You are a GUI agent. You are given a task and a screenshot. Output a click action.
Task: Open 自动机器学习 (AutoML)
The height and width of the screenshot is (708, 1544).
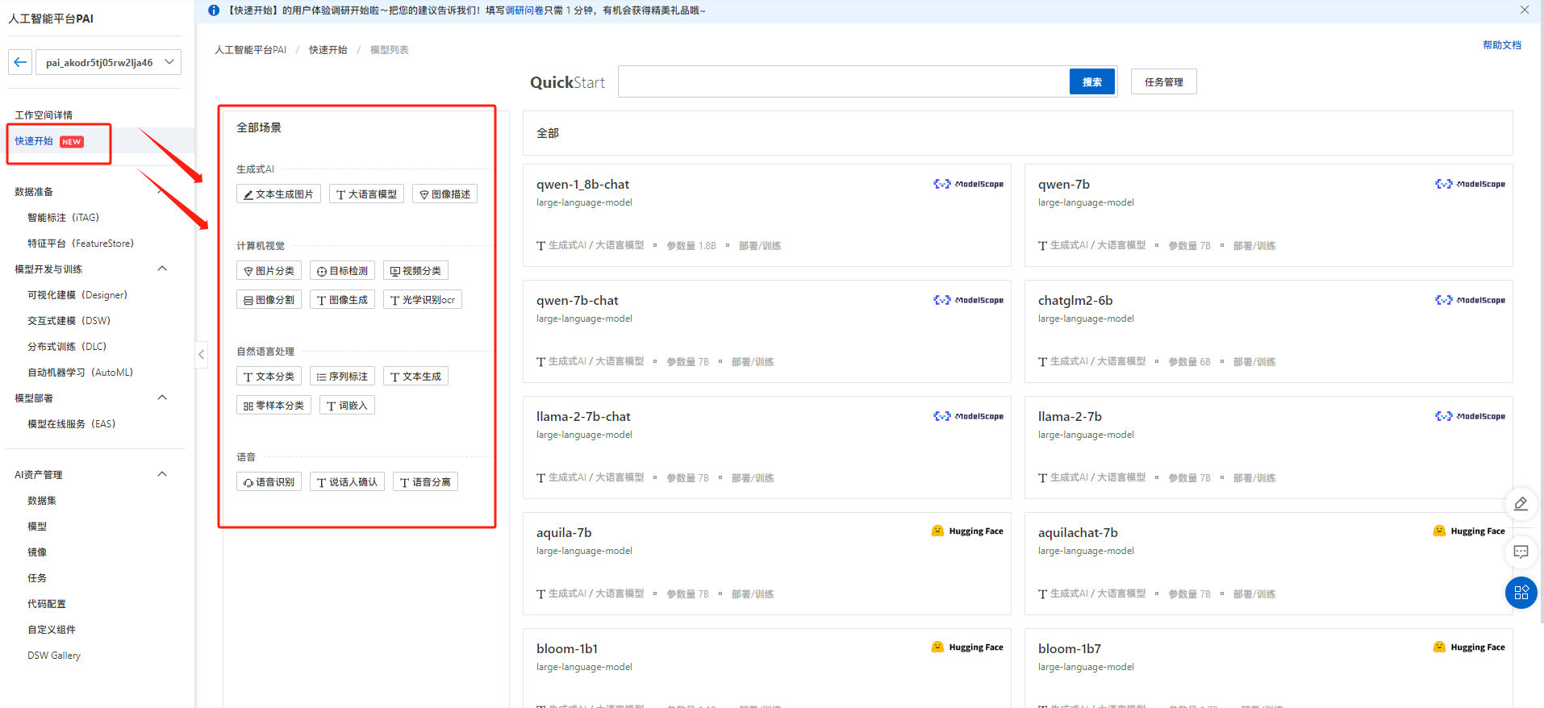coord(80,373)
